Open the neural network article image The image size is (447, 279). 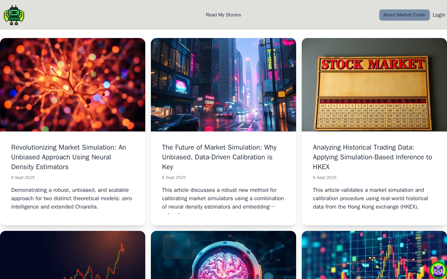tap(73, 85)
